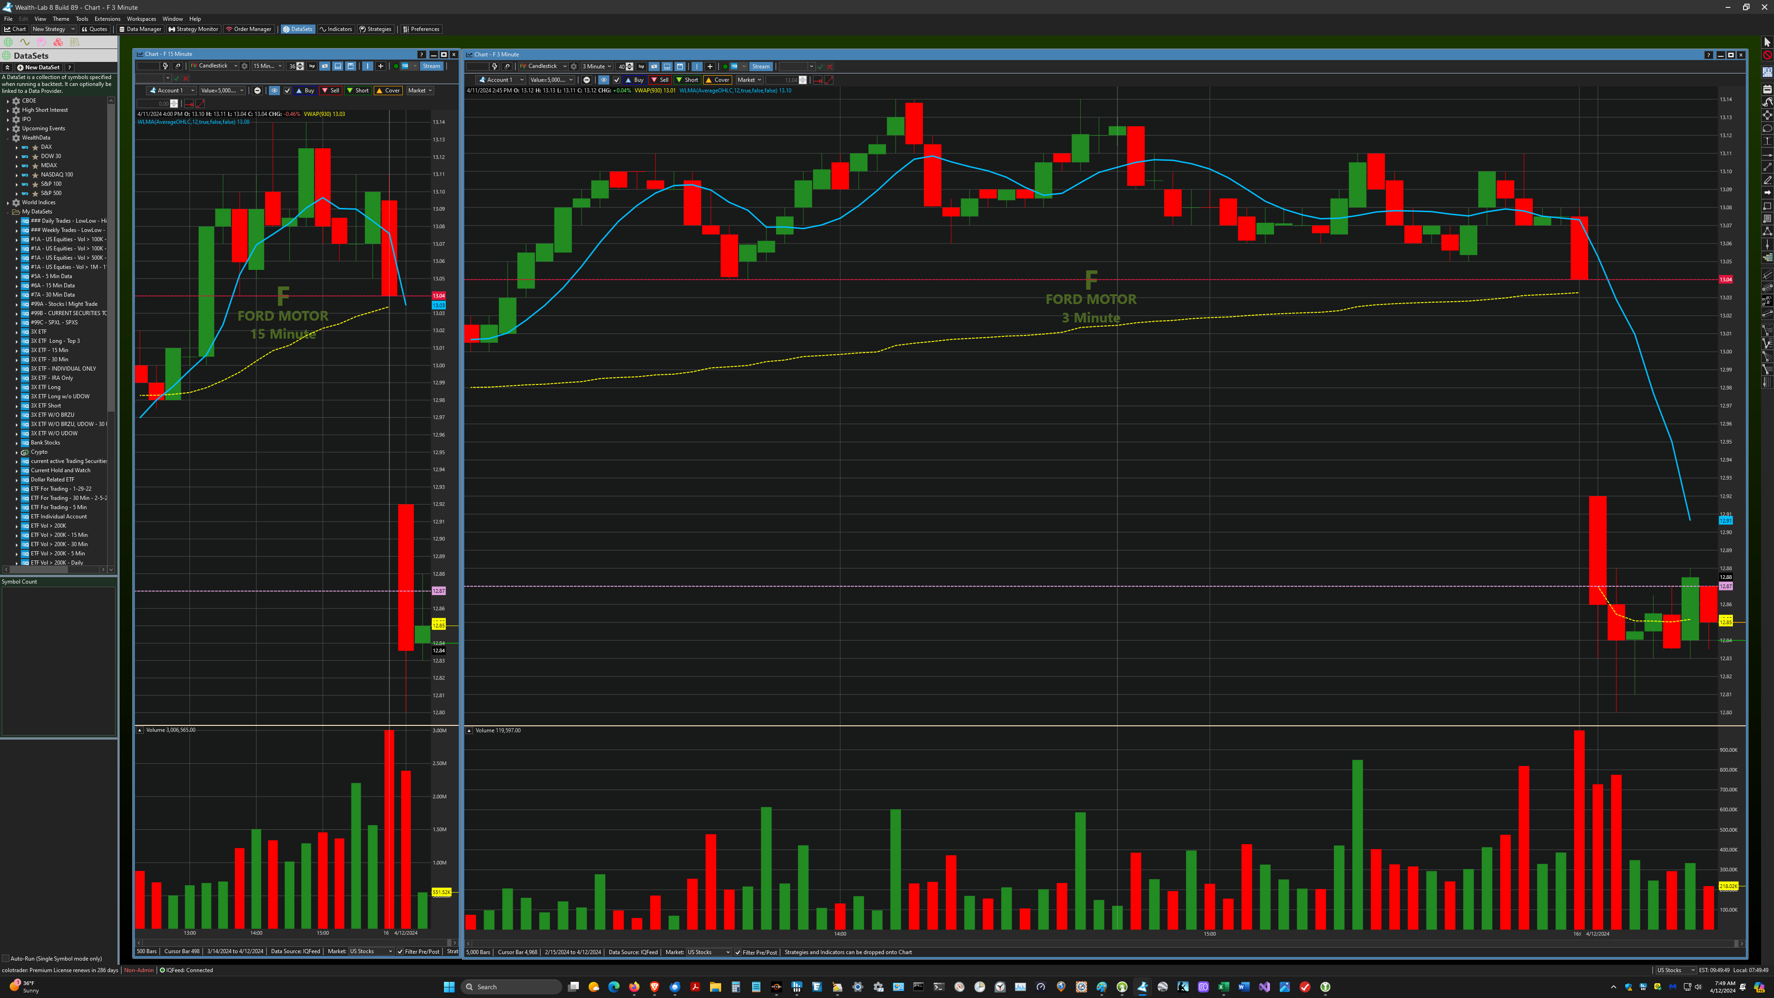
Task: Click the pencil drawing tool icon
Action: pos(1767,180)
